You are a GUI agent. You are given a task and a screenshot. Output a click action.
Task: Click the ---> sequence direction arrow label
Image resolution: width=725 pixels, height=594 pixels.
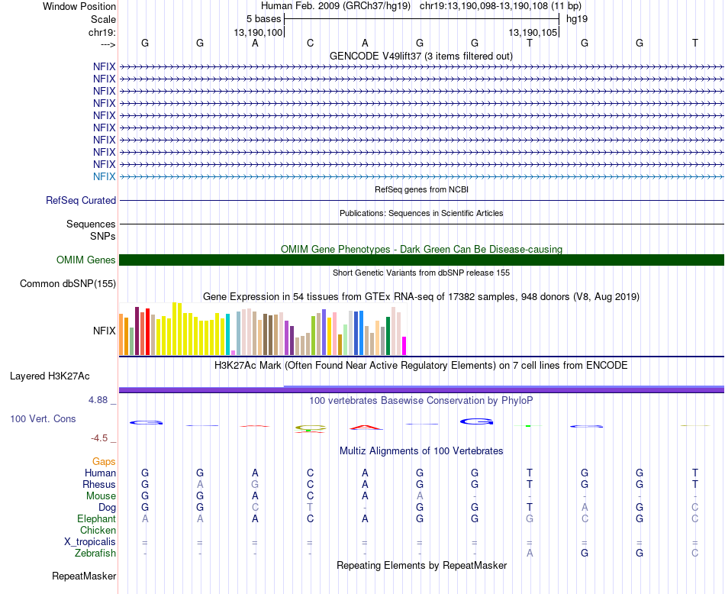click(x=108, y=44)
